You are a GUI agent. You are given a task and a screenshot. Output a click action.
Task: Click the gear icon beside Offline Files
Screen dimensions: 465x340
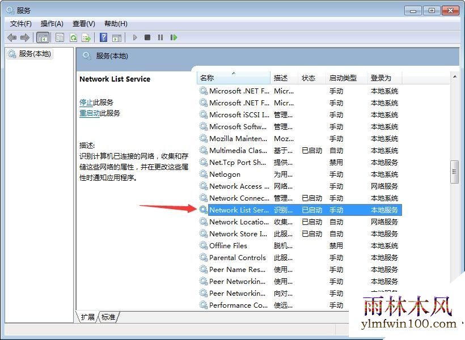[x=204, y=245]
